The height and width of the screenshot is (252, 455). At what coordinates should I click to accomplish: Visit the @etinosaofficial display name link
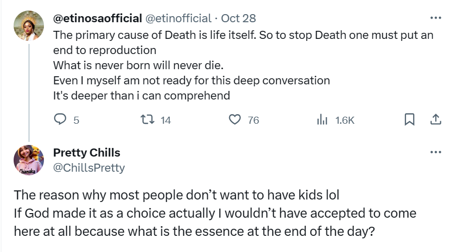97,19
